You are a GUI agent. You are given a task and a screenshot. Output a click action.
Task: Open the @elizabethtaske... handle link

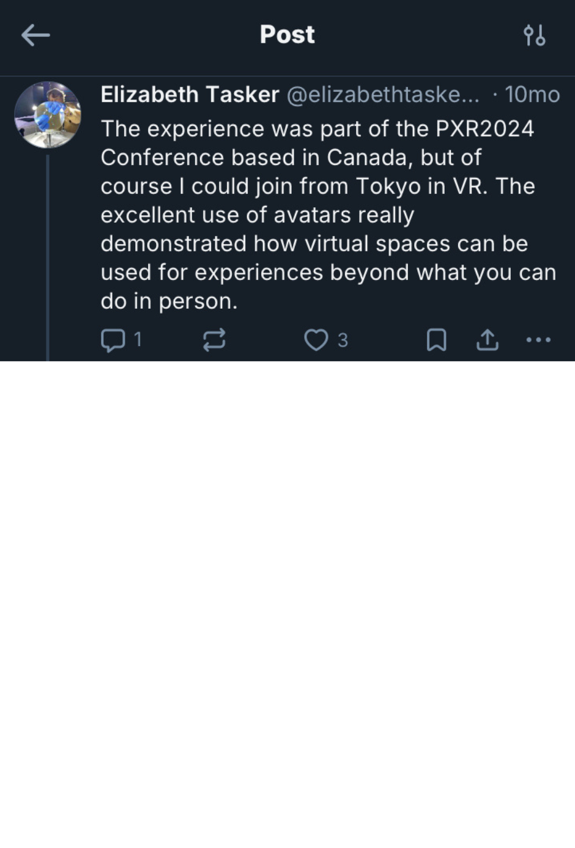pos(383,95)
